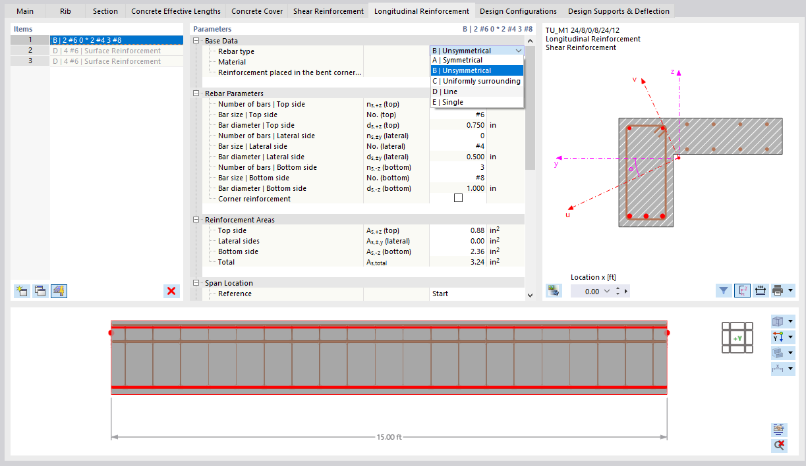806x466 pixels.
Task: Switch to the Shear Reinforcement tab
Action: [x=327, y=11]
